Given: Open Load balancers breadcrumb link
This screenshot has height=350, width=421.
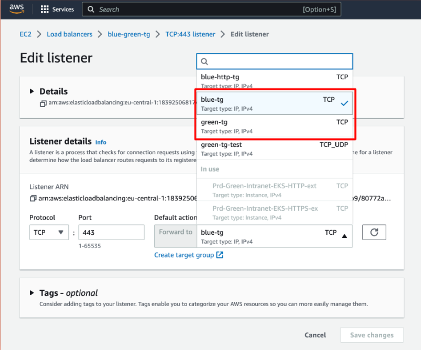Looking at the screenshot, I should coord(69,34).
